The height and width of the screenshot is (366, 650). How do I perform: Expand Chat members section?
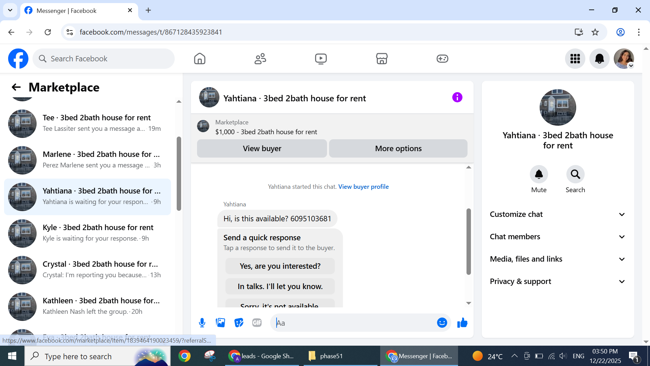click(558, 237)
